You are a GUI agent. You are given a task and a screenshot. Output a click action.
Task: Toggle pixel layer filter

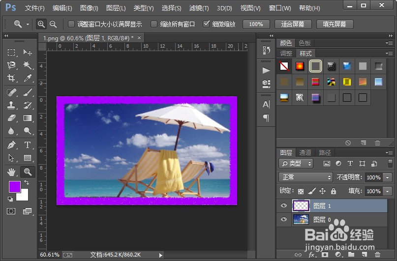(x=327, y=164)
